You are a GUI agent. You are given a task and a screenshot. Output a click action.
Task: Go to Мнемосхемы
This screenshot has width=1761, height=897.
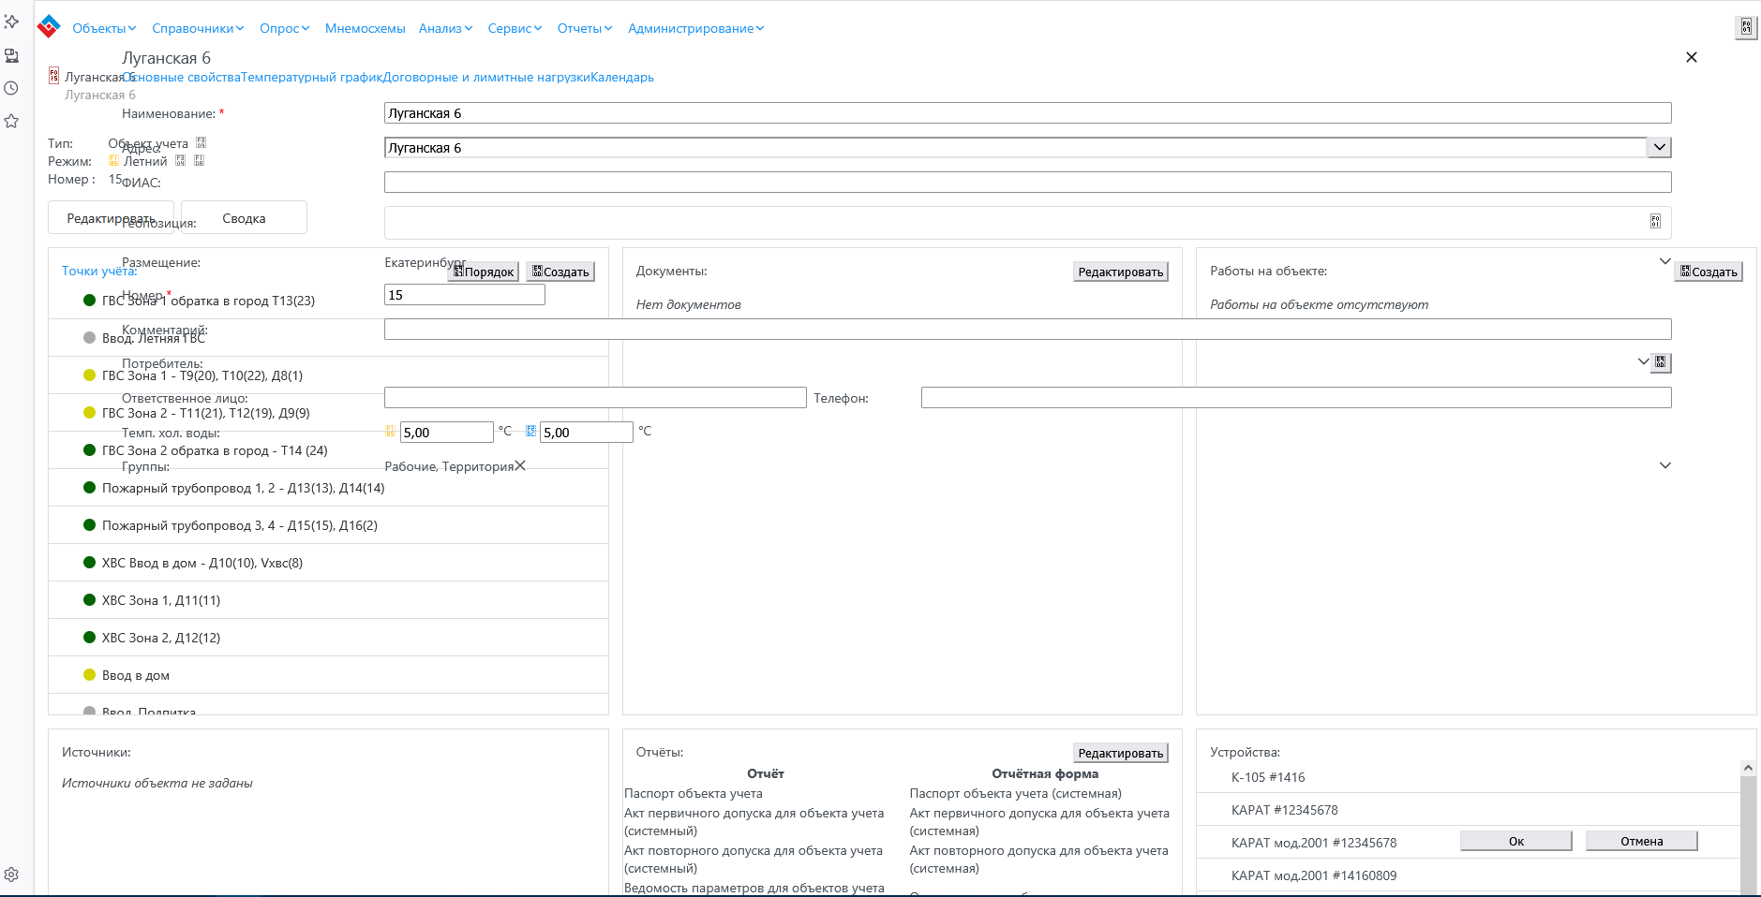point(366,28)
